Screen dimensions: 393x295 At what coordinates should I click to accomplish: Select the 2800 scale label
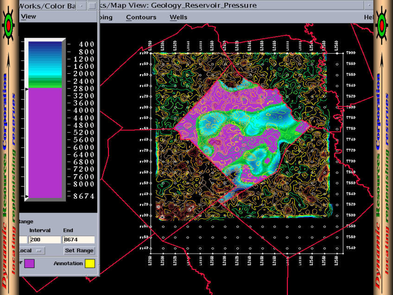point(84,88)
